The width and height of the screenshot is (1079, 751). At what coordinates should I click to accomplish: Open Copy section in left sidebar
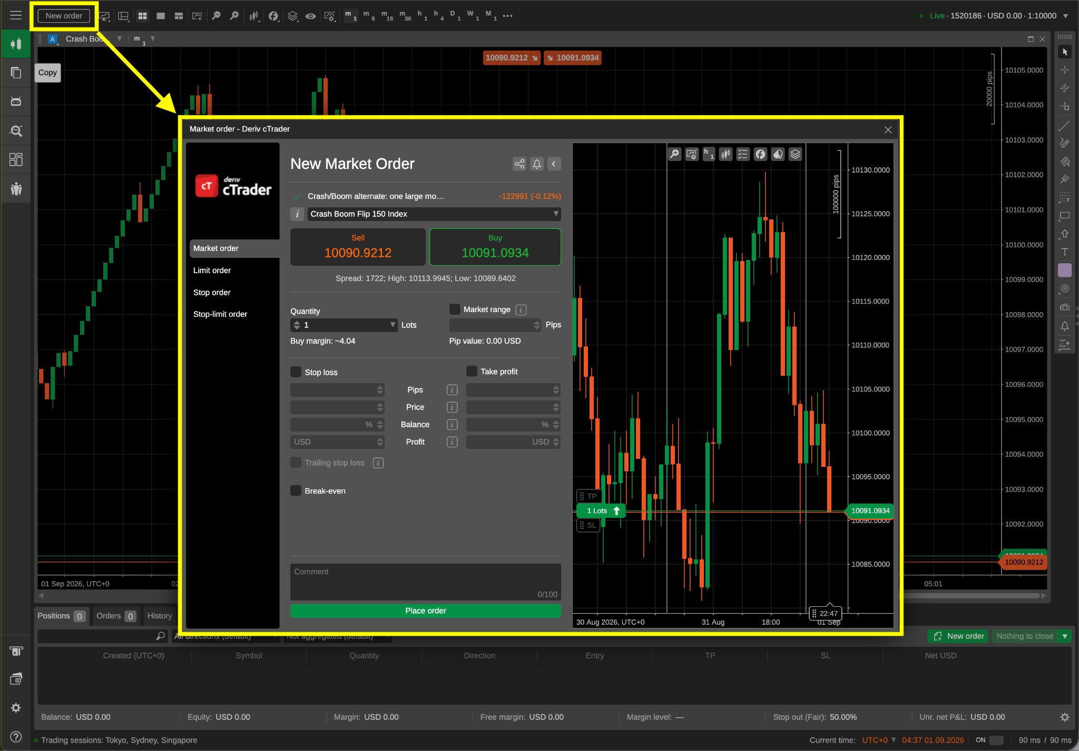[16, 73]
